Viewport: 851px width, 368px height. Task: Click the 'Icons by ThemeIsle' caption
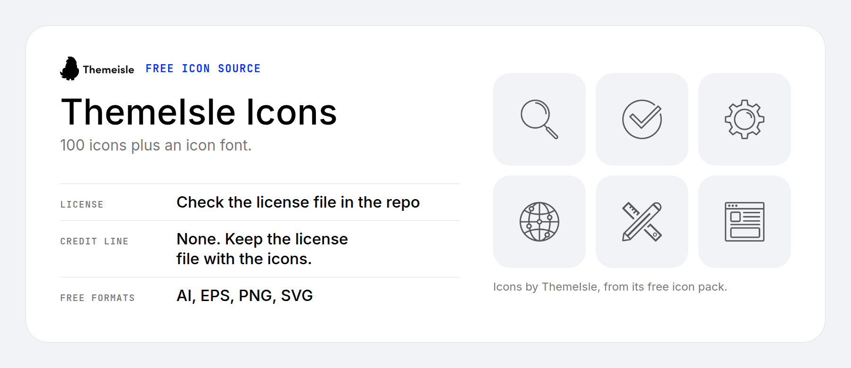click(610, 287)
